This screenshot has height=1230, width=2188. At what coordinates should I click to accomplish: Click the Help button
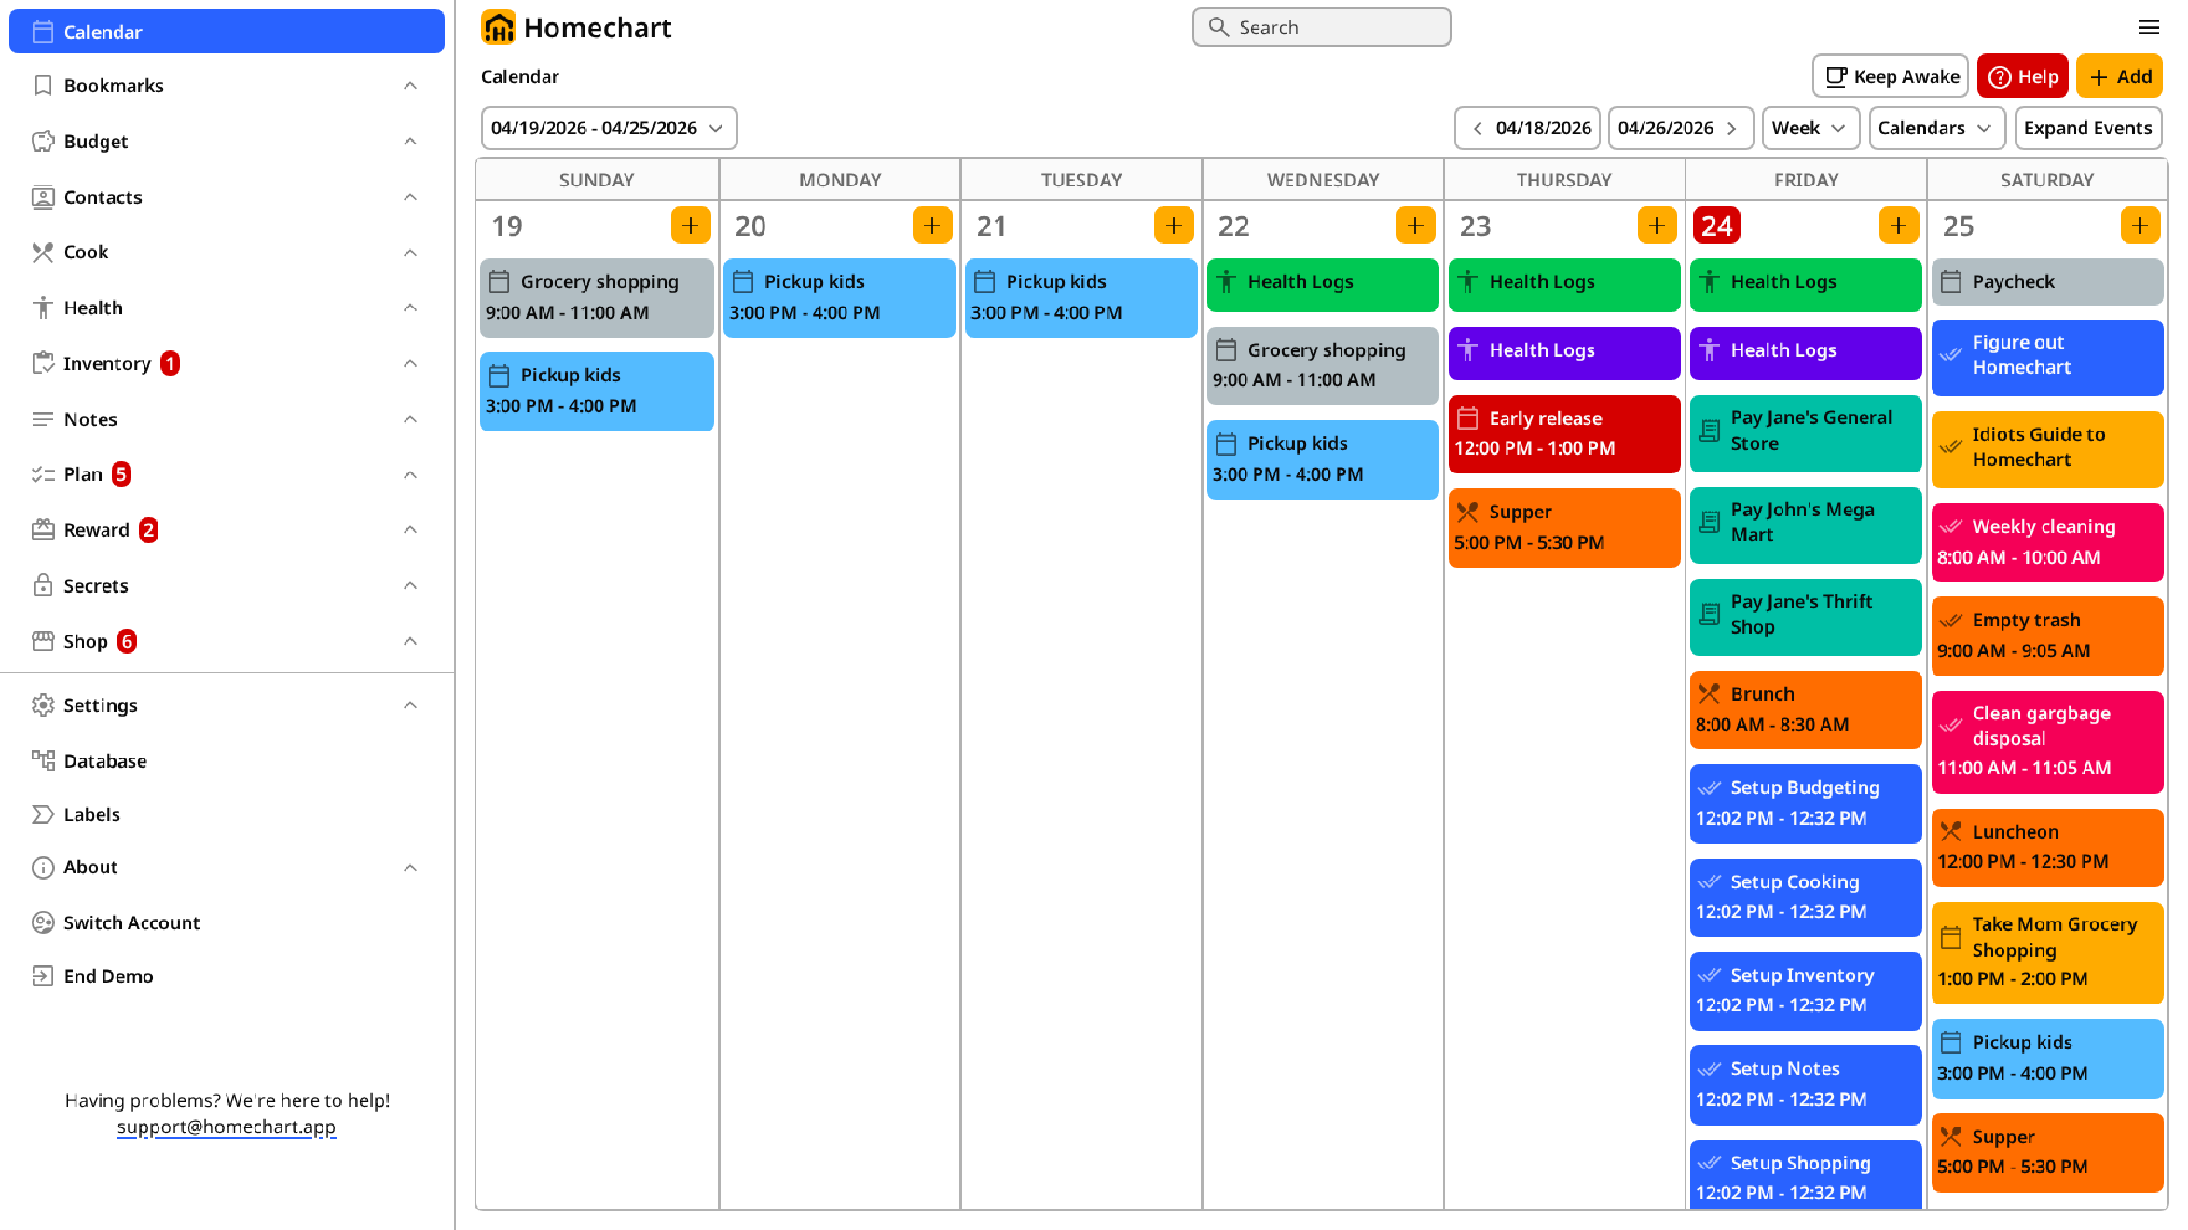coord(2022,76)
